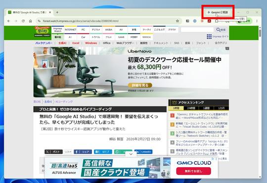The width and height of the screenshot is (267, 183).
Task: Click the AIコーディング breadcrumb link
Action: pyautogui.click(x=64, y=102)
